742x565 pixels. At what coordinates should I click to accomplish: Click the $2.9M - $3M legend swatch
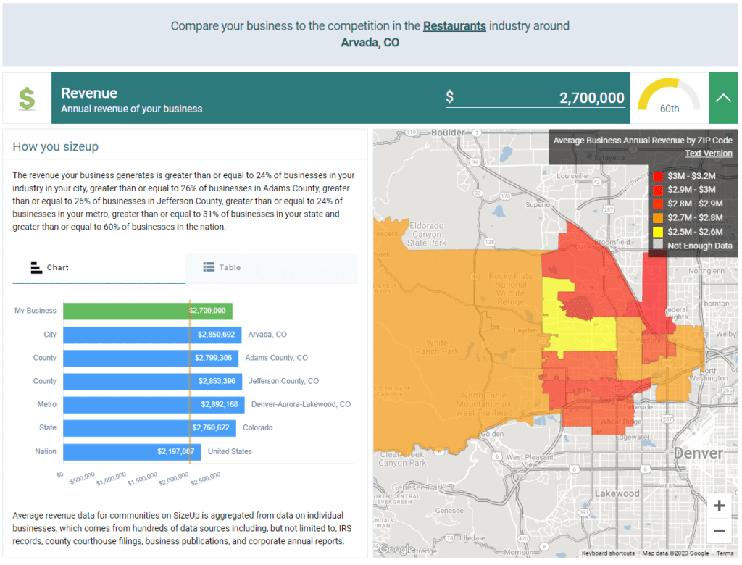coord(658,191)
